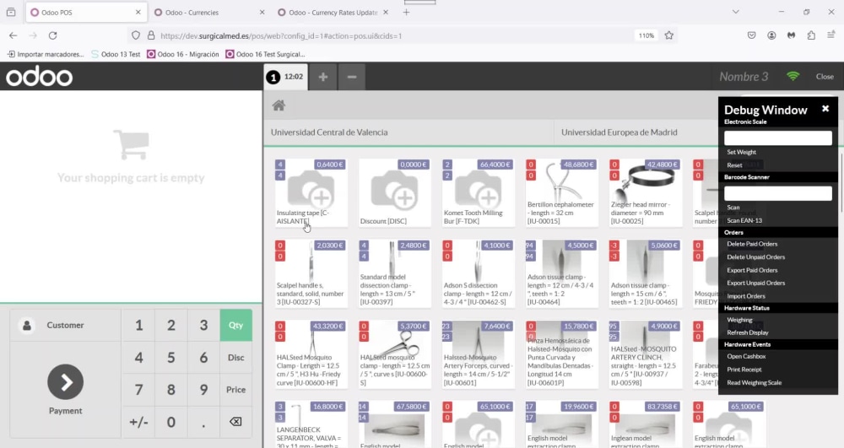
Task: Click Print Receipt hardware event
Action: tap(744, 370)
